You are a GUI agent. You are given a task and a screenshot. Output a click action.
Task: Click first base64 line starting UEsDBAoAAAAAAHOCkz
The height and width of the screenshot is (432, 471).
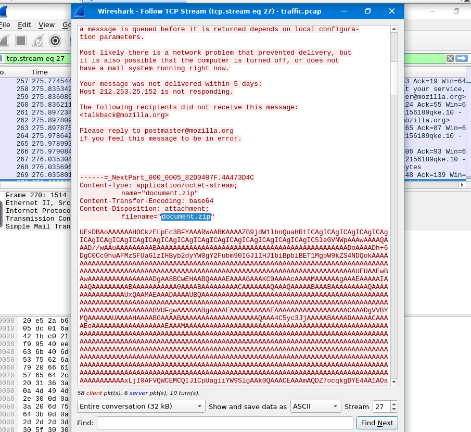pyautogui.click(x=234, y=232)
